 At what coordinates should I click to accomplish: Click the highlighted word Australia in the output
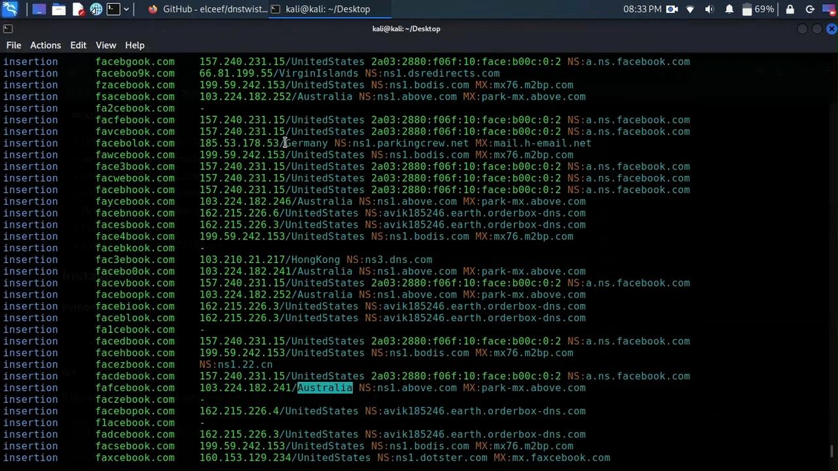325,387
